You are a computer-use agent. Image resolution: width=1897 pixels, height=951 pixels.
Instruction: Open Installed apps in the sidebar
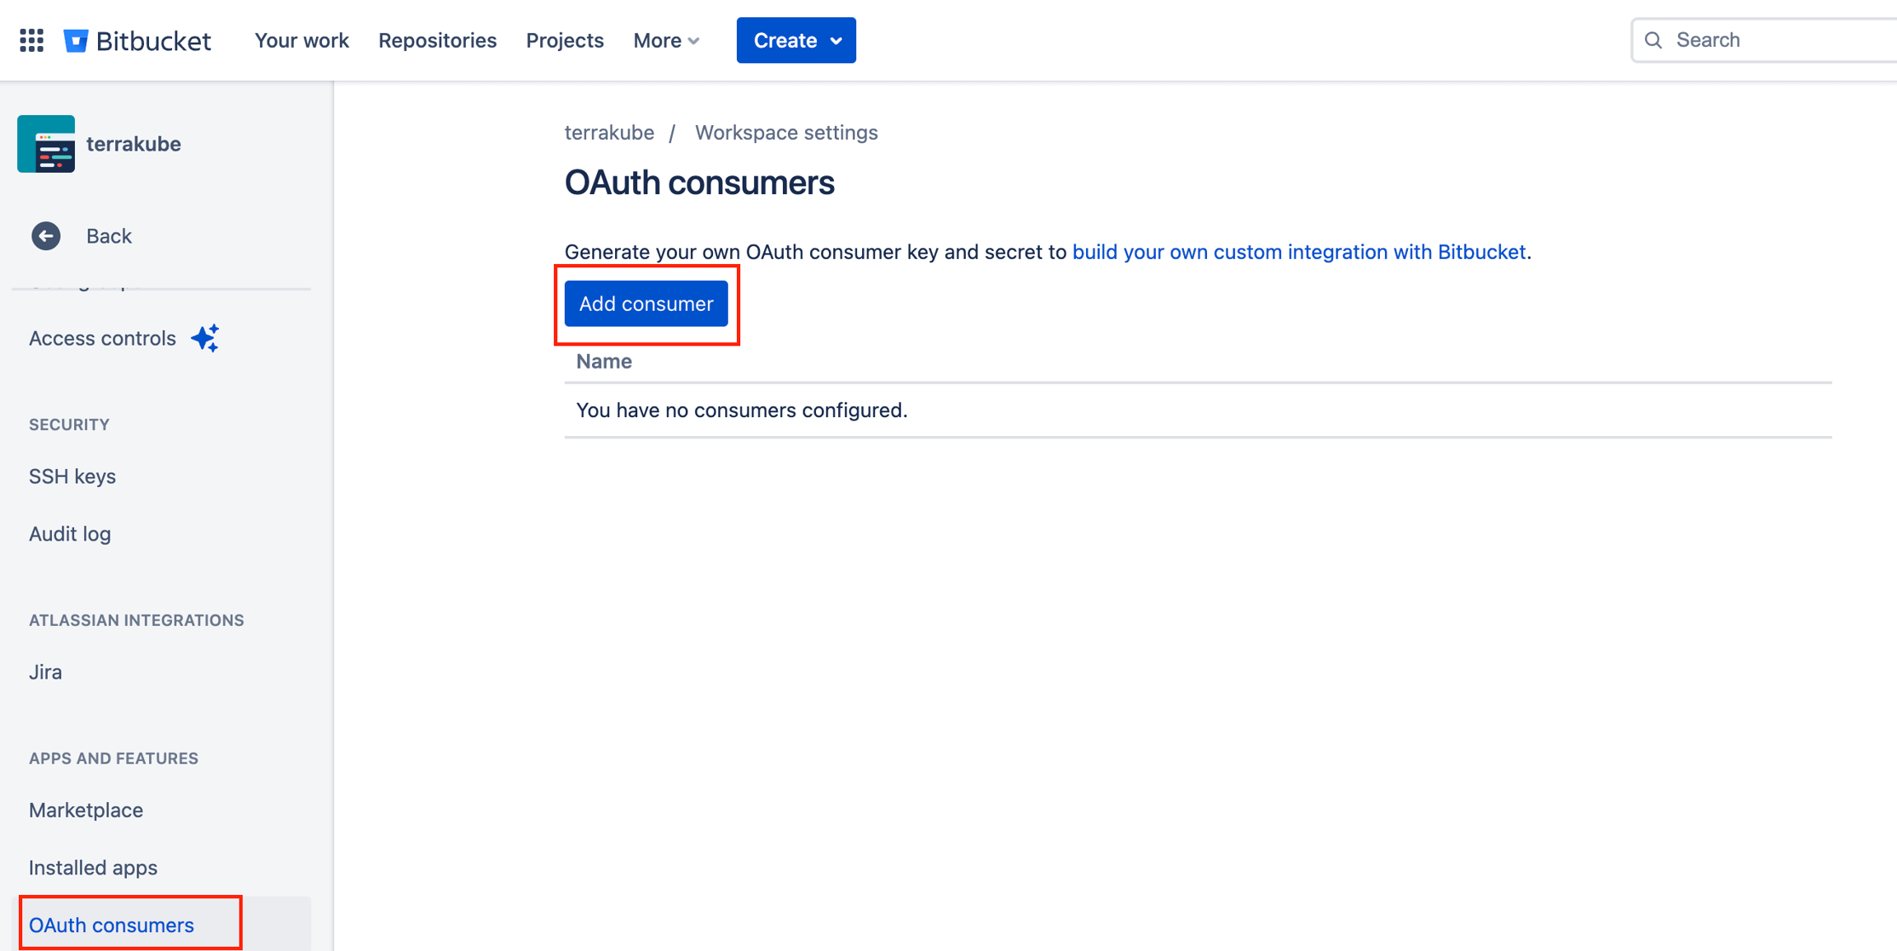click(93, 867)
